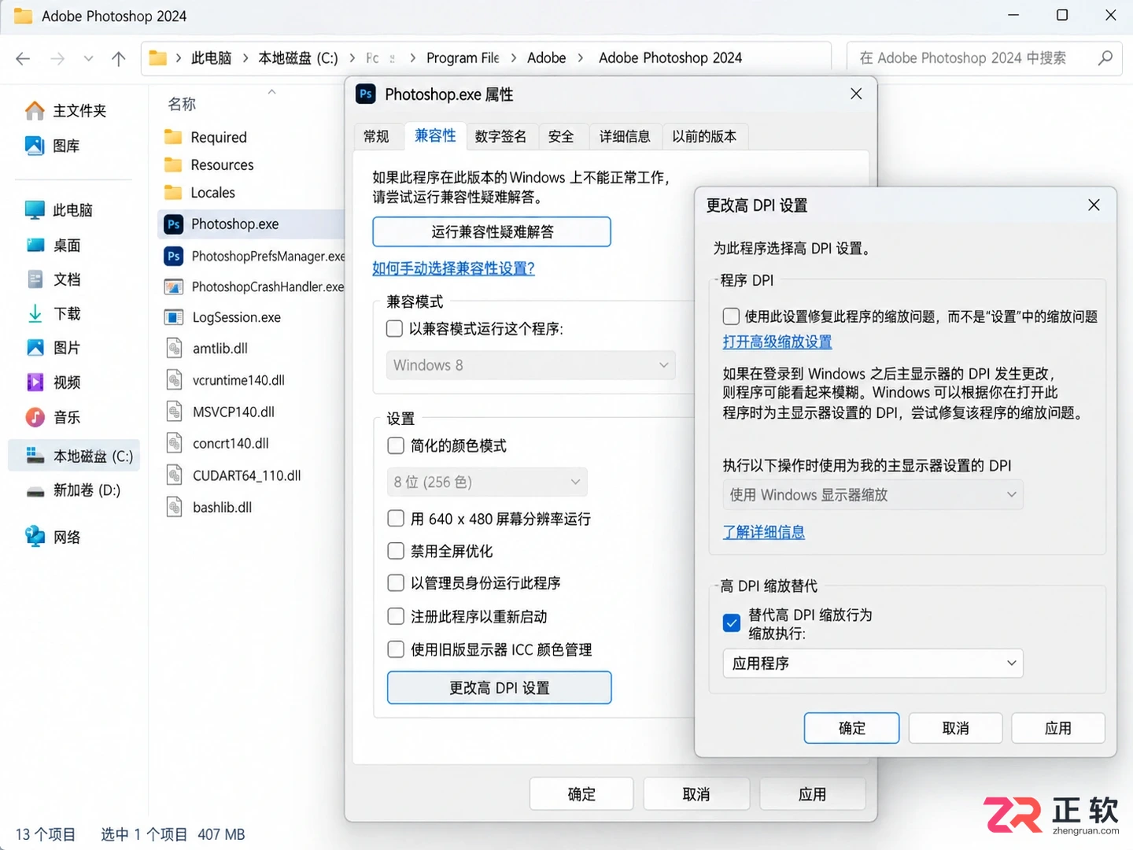1133x850 pixels.
Task: Switch to the 数字签名 tab
Action: pyautogui.click(x=500, y=137)
